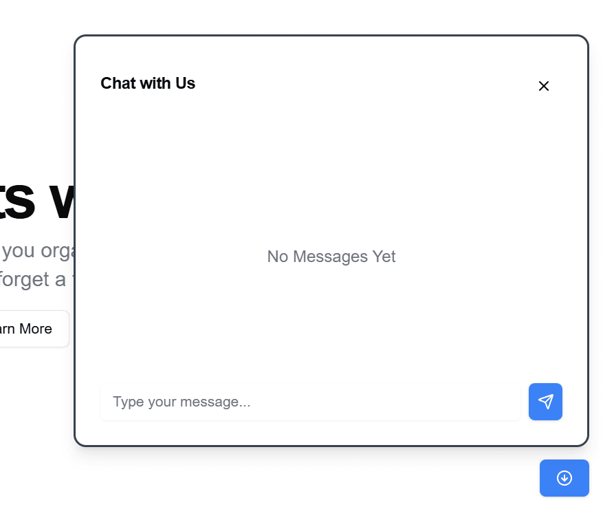Click the empty message area above the placeholder
The height and width of the screenshot is (509, 603).
(x=331, y=172)
